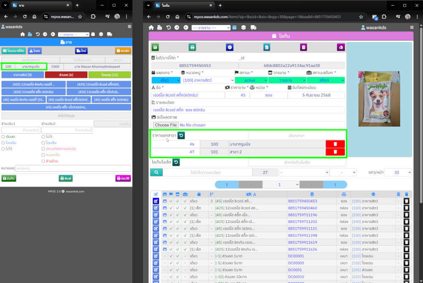Choose the ค้างชำระ payment radio option
The height and width of the screenshot is (283, 423).
44,161
